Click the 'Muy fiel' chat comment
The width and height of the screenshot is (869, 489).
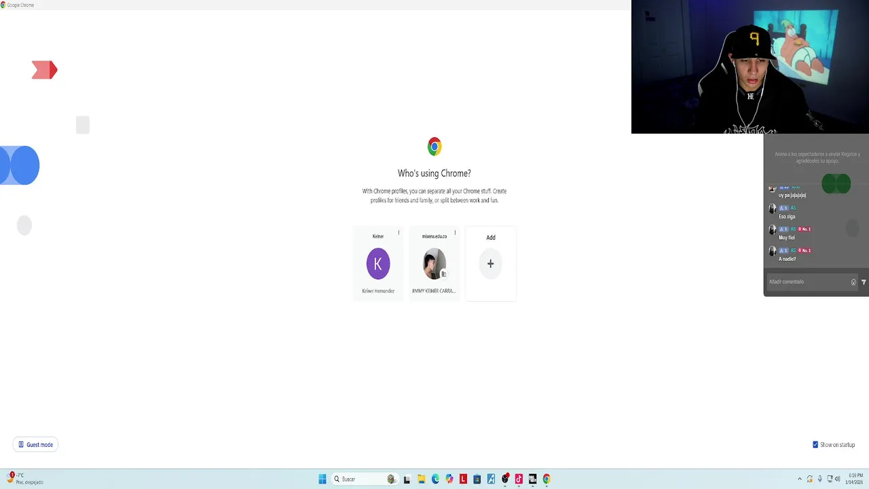point(787,238)
